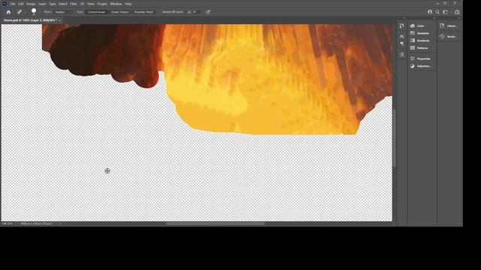Open the Plugins menu
The width and height of the screenshot is (481, 270).
pos(102,4)
